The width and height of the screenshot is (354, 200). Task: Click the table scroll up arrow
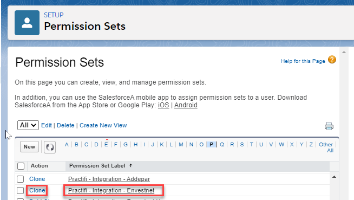pos(334,177)
